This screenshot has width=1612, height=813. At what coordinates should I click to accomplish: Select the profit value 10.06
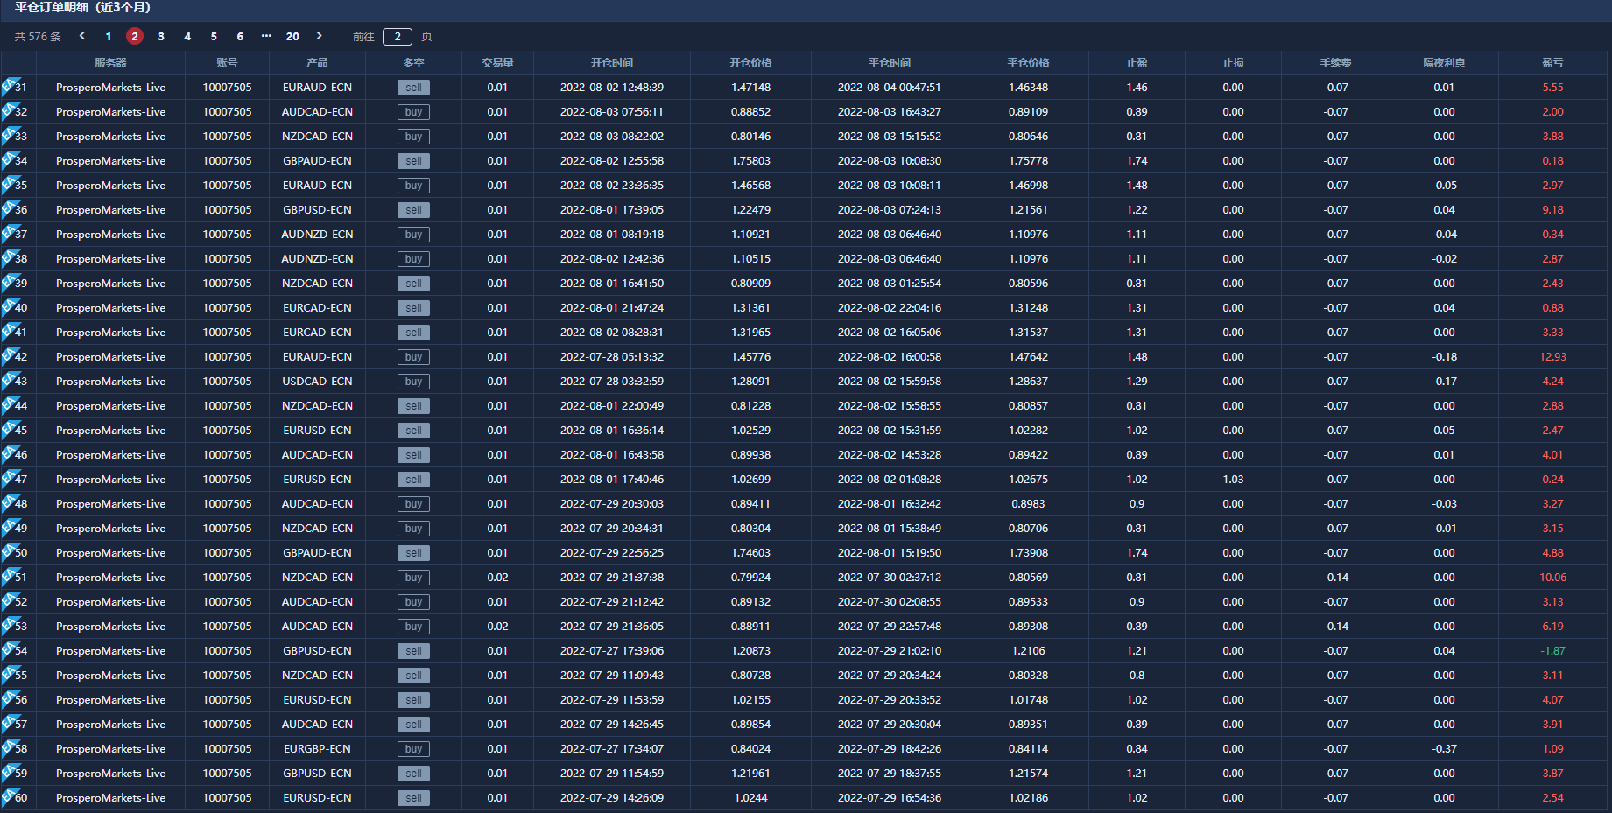tap(1552, 578)
